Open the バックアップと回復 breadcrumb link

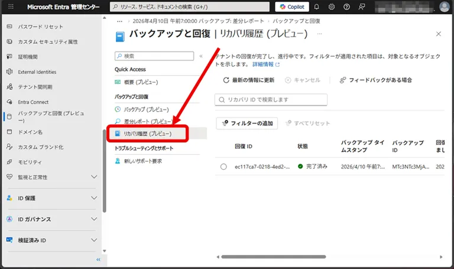coord(296,21)
